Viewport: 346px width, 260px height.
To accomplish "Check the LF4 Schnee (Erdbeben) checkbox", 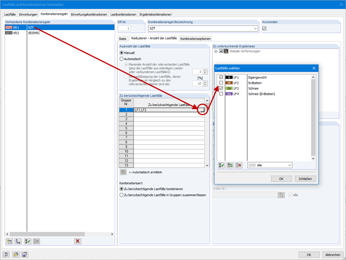I will tap(221, 94).
